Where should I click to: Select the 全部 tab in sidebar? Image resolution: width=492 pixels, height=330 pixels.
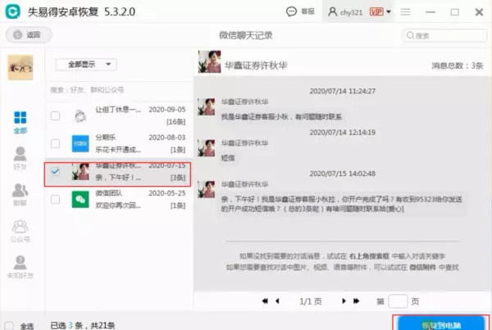(20, 123)
